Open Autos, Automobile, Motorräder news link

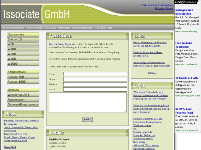tap(21, 129)
